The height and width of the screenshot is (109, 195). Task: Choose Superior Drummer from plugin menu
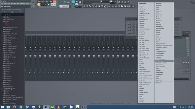tap(161, 44)
